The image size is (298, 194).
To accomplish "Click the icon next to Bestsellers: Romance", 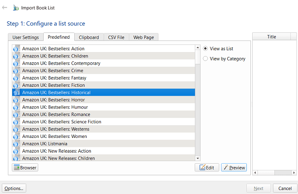I will click(x=16, y=114).
